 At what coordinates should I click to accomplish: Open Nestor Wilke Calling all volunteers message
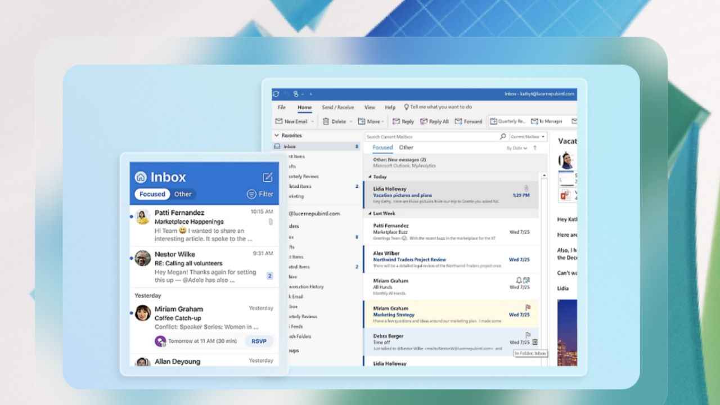pyautogui.click(x=204, y=267)
